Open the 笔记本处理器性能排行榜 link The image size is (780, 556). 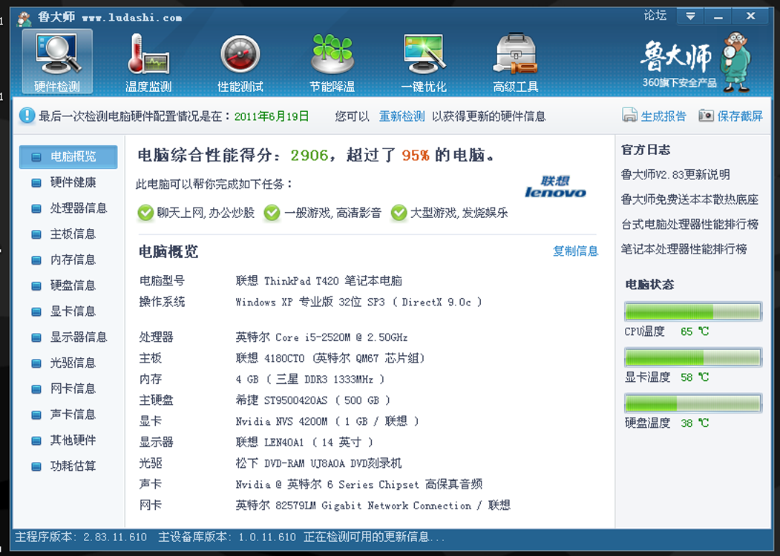click(x=684, y=249)
